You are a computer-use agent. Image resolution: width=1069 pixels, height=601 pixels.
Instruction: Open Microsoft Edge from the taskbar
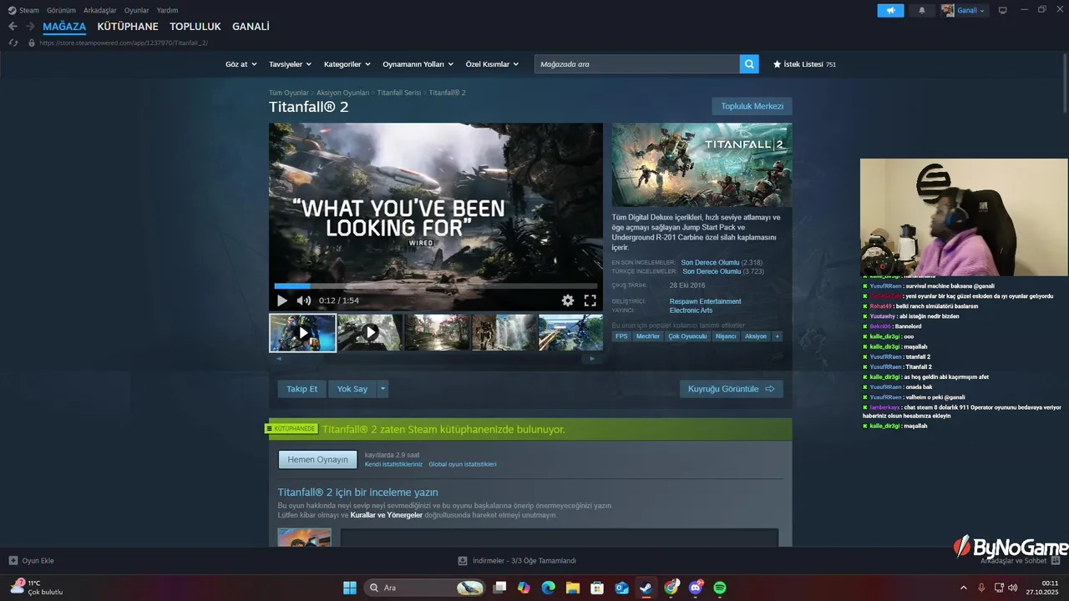[x=548, y=588]
